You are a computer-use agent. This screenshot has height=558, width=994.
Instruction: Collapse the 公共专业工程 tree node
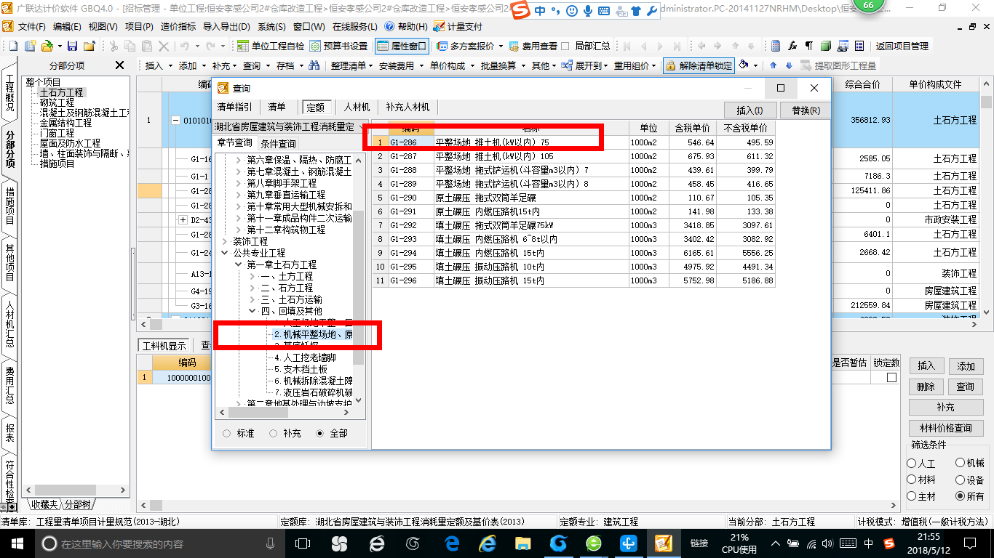tap(224, 253)
